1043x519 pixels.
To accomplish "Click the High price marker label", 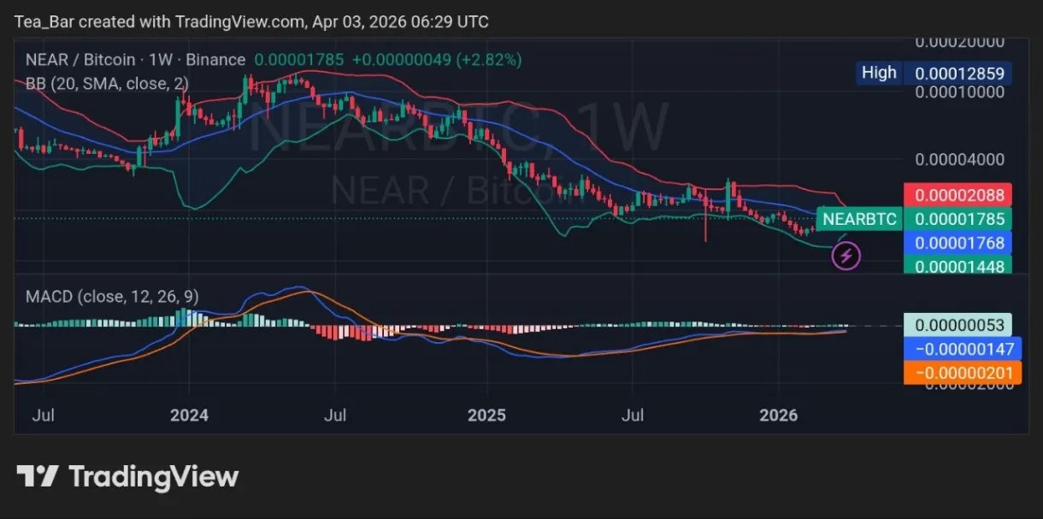I will pos(879,73).
